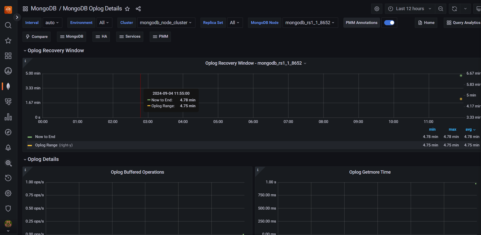
Task: Open the Oplog Getmore Time panel title
Action: 370,172
